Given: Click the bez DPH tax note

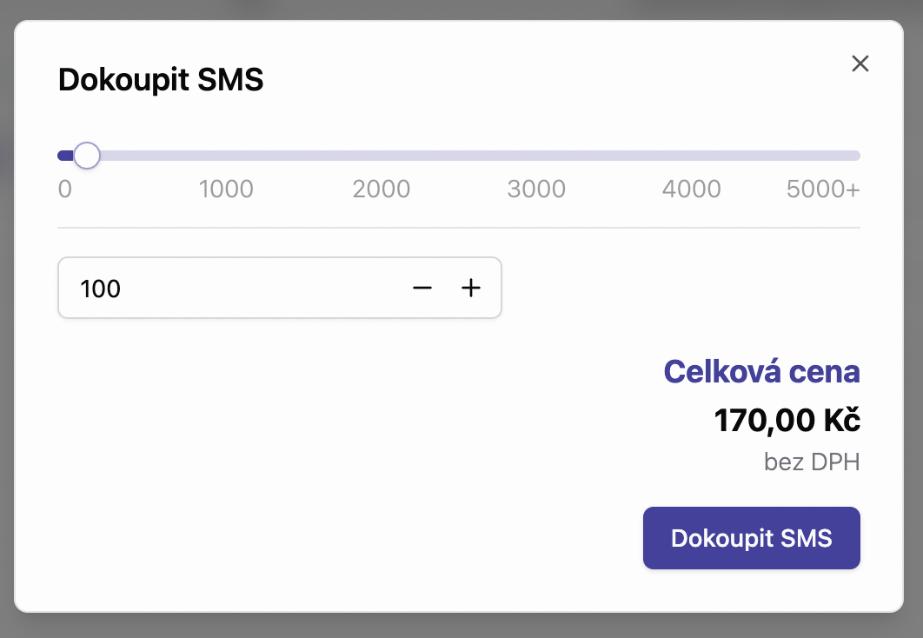Looking at the screenshot, I should pyautogui.click(x=813, y=462).
